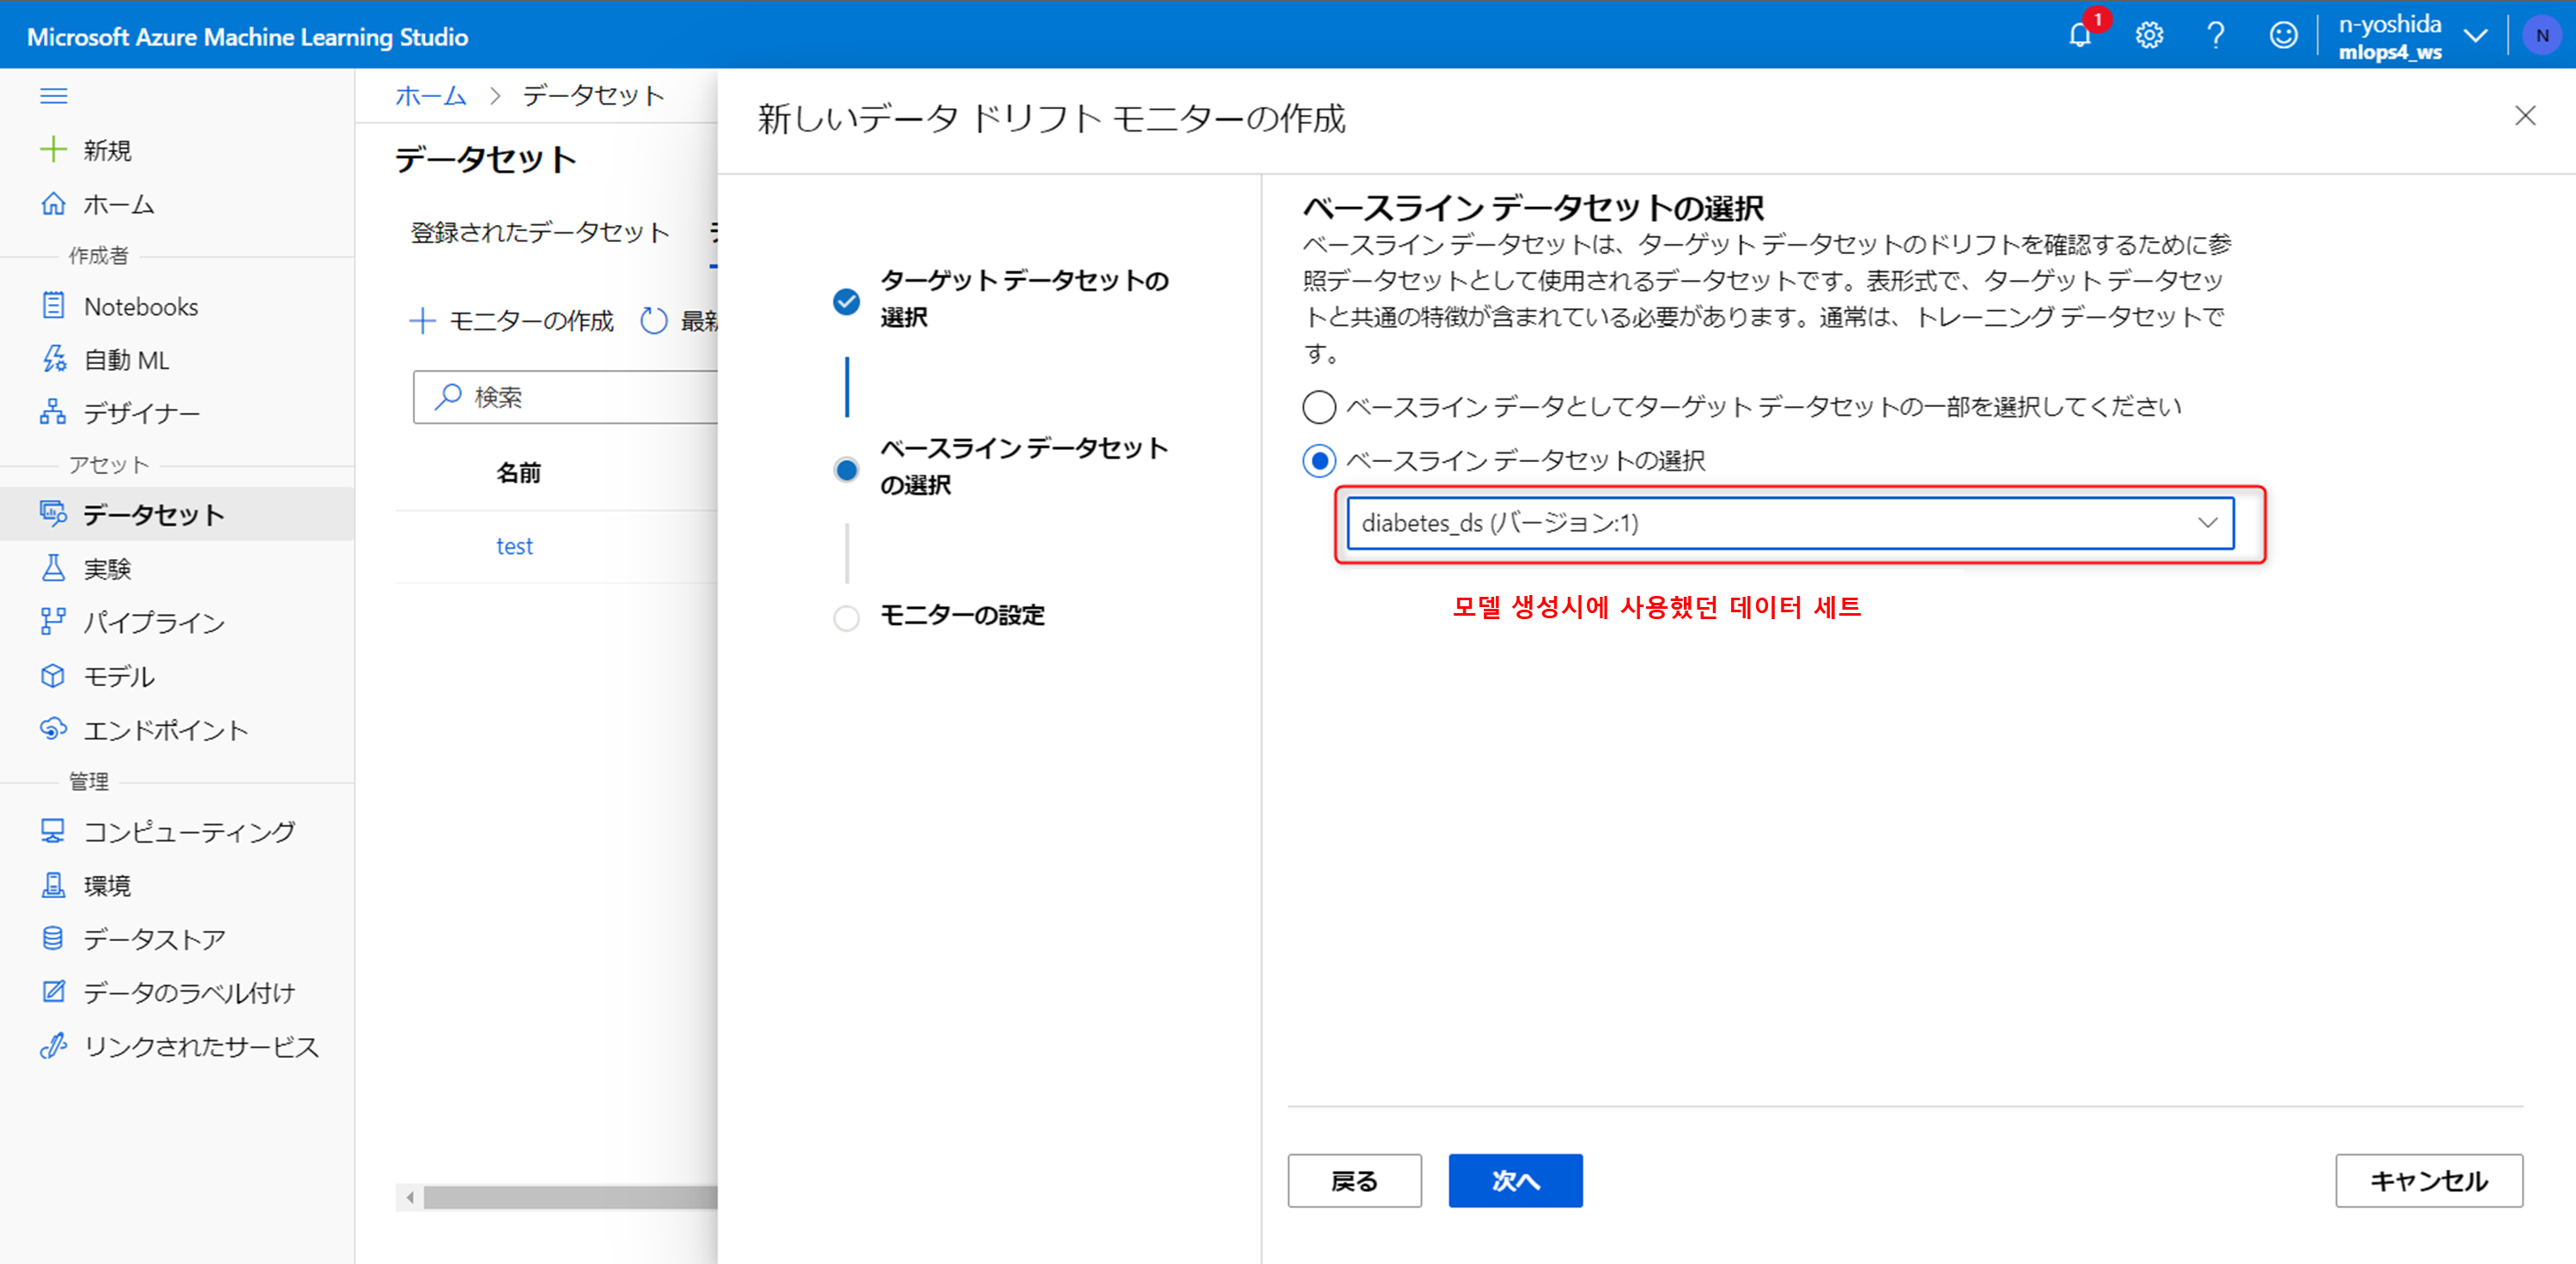
Task: Open パイプライン in the sidebar
Action: [154, 622]
